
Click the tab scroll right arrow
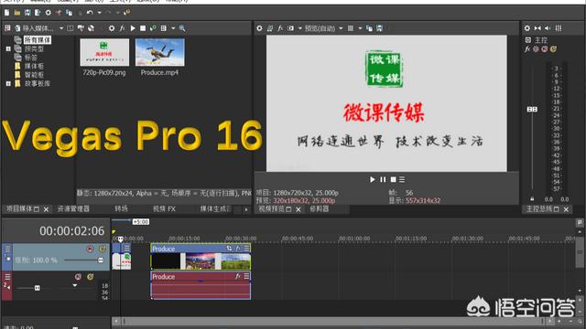pyautogui.click(x=246, y=209)
